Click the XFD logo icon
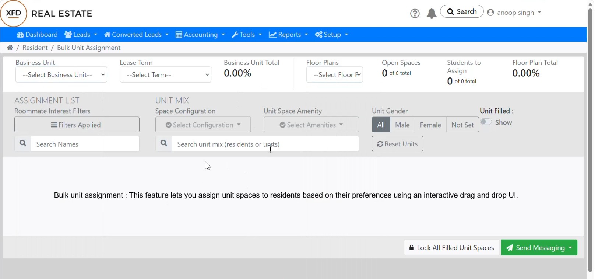595x279 pixels. [14, 14]
